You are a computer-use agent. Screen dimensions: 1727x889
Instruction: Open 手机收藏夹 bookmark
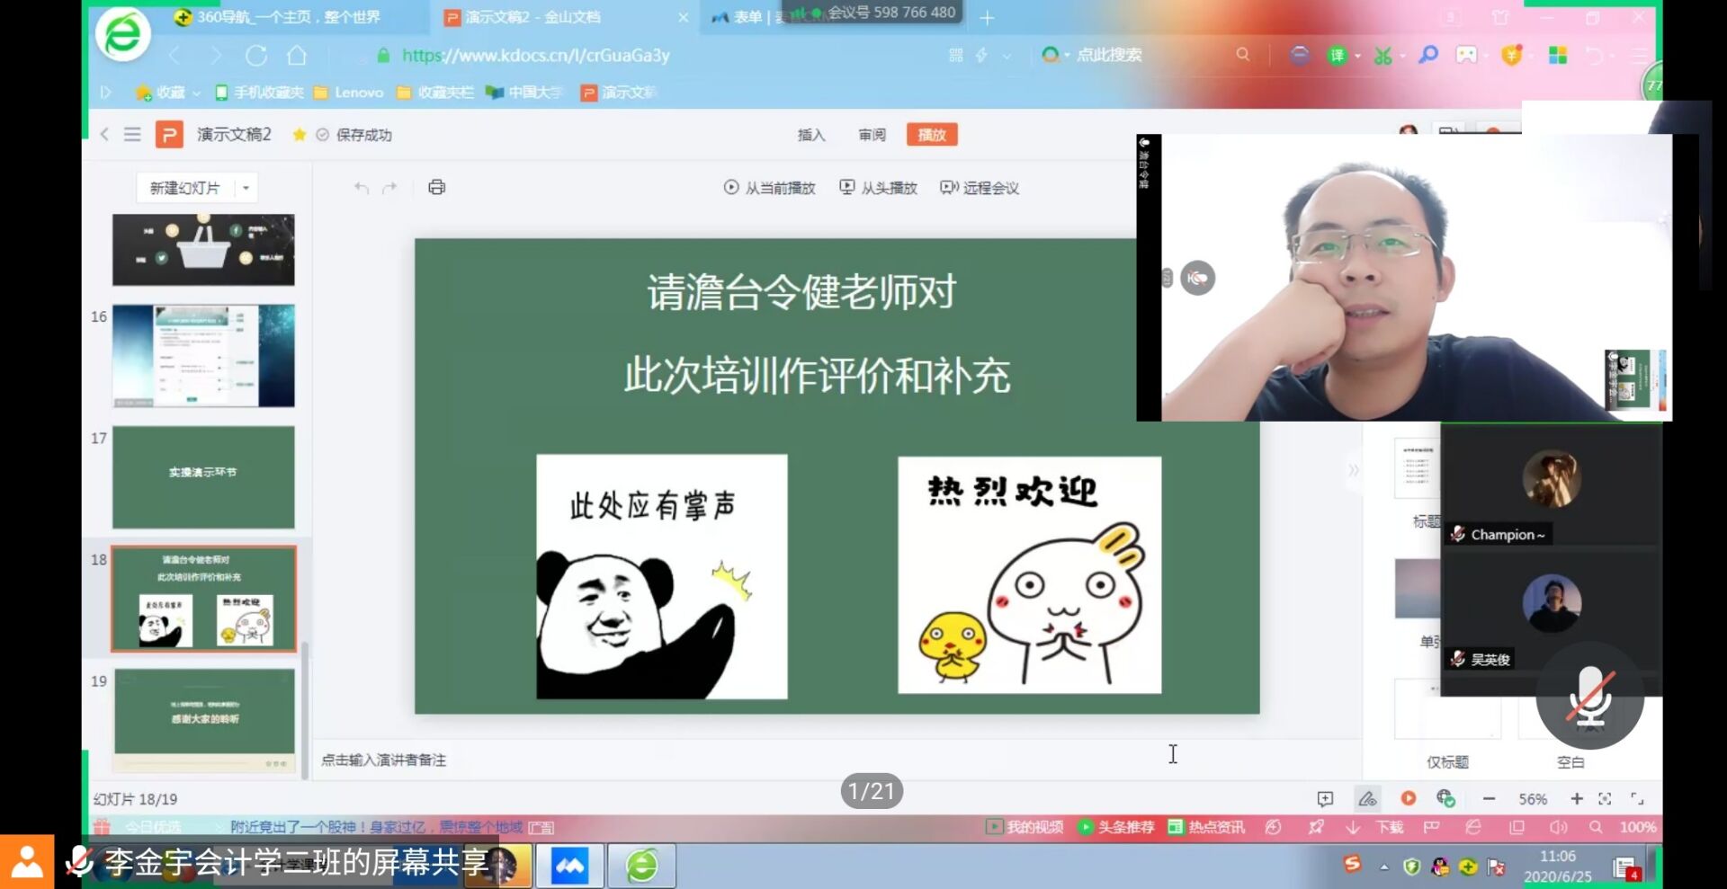[x=259, y=93]
